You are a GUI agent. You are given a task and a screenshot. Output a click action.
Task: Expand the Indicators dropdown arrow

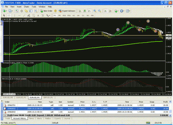click(x=118, y=11)
